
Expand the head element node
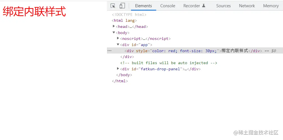pos(114,26)
